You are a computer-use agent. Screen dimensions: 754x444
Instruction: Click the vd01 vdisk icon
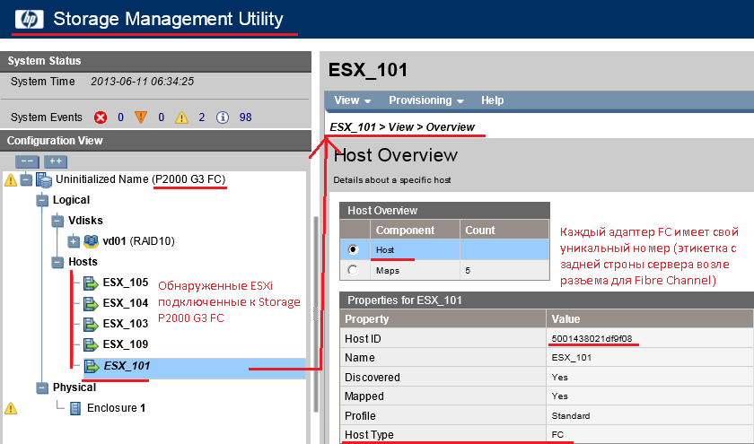(x=91, y=240)
